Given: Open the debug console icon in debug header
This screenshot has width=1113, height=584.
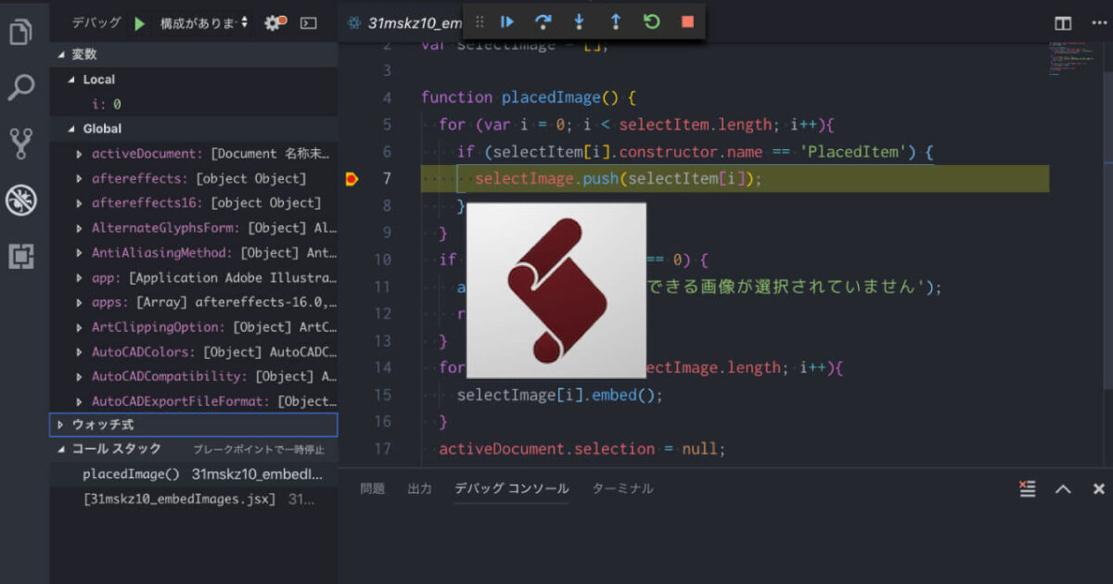Looking at the screenshot, I should pyautogui.click(x=309, y=22).
